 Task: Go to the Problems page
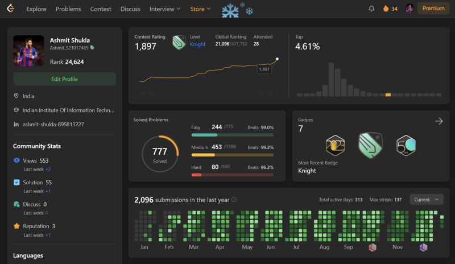click(x=68, y=9)
